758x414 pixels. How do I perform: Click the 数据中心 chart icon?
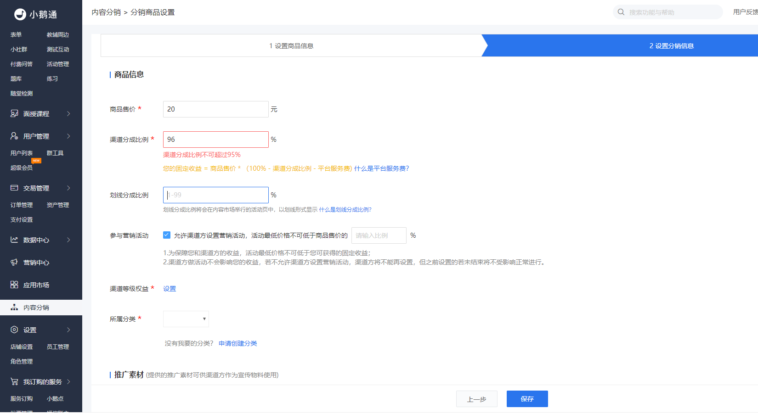pos(14,240)
